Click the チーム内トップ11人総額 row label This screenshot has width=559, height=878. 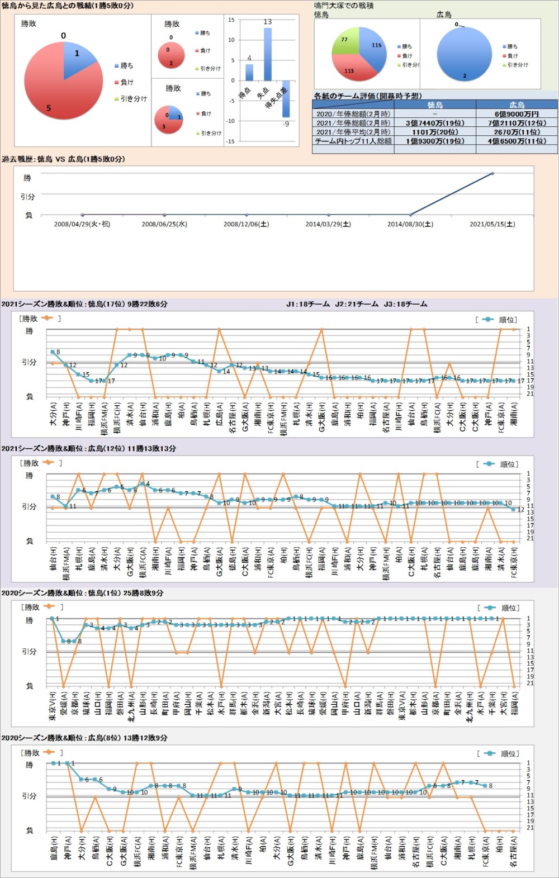coord(353,141)
